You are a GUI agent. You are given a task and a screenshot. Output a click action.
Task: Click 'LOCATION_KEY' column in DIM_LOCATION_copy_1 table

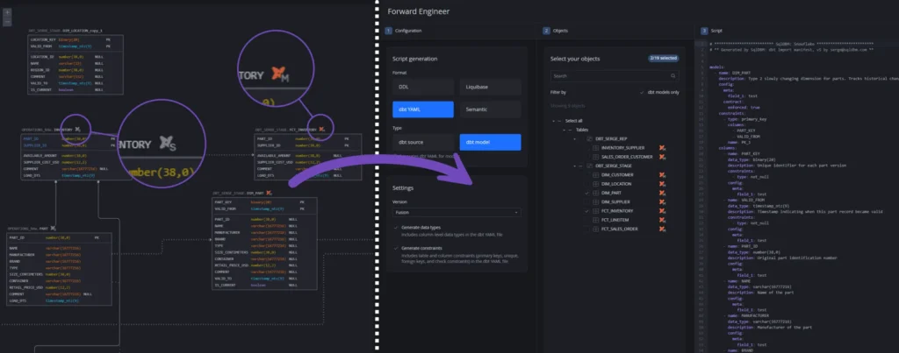[43, 40]
